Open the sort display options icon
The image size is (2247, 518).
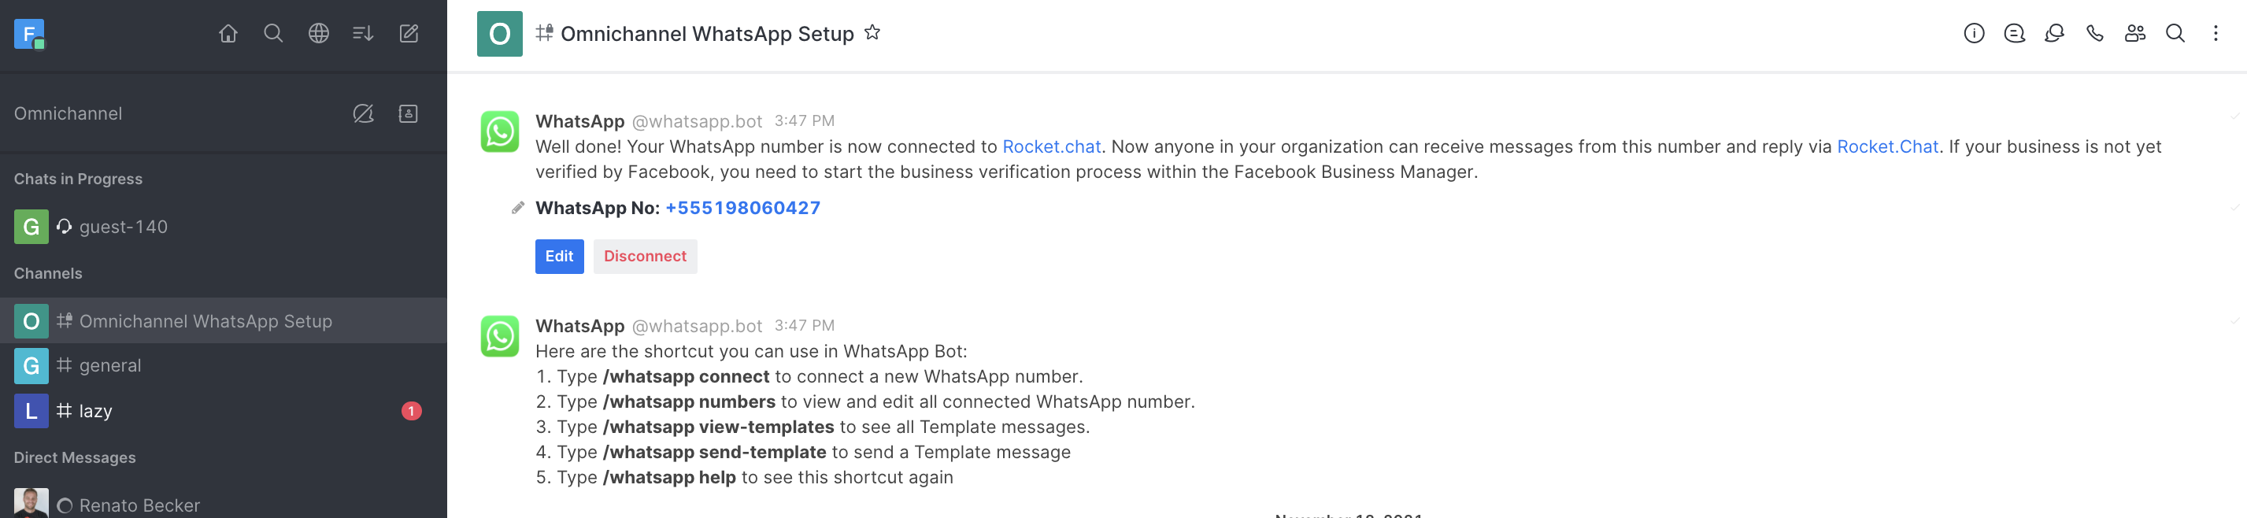tap(363, 34)
